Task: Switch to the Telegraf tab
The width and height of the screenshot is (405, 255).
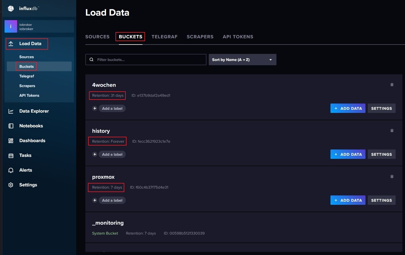Action: [x=164, y=37]
